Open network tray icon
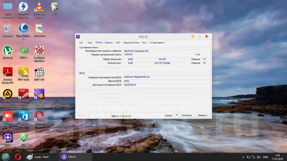The image size is (287, 161). pyautogui.click(x=253, y=157)
